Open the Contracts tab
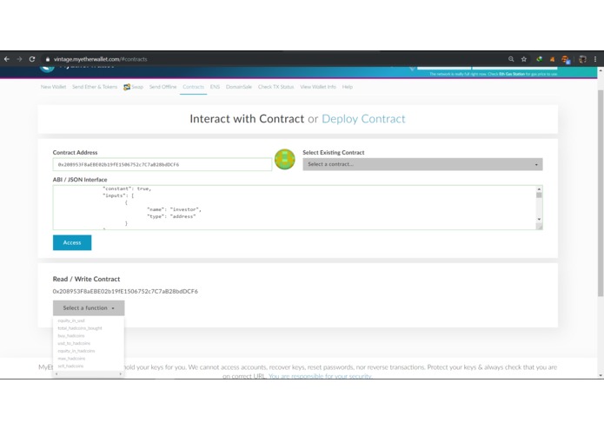Image resolution: width=604 pixels, height=429 pixels. coord(194,87)
